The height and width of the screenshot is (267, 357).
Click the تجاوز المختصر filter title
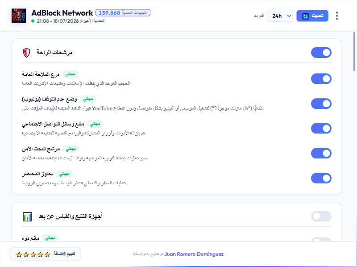point(37,174)
